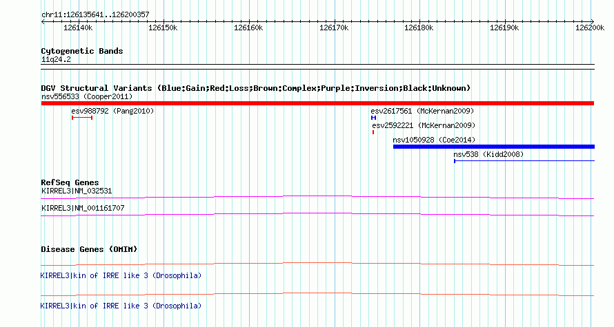Screen dimensions: 614x327
Task: Click the 126150k ruler tick label
Action: (x=163, y=28)
